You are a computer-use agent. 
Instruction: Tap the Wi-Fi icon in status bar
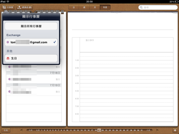tap(8, 1)
